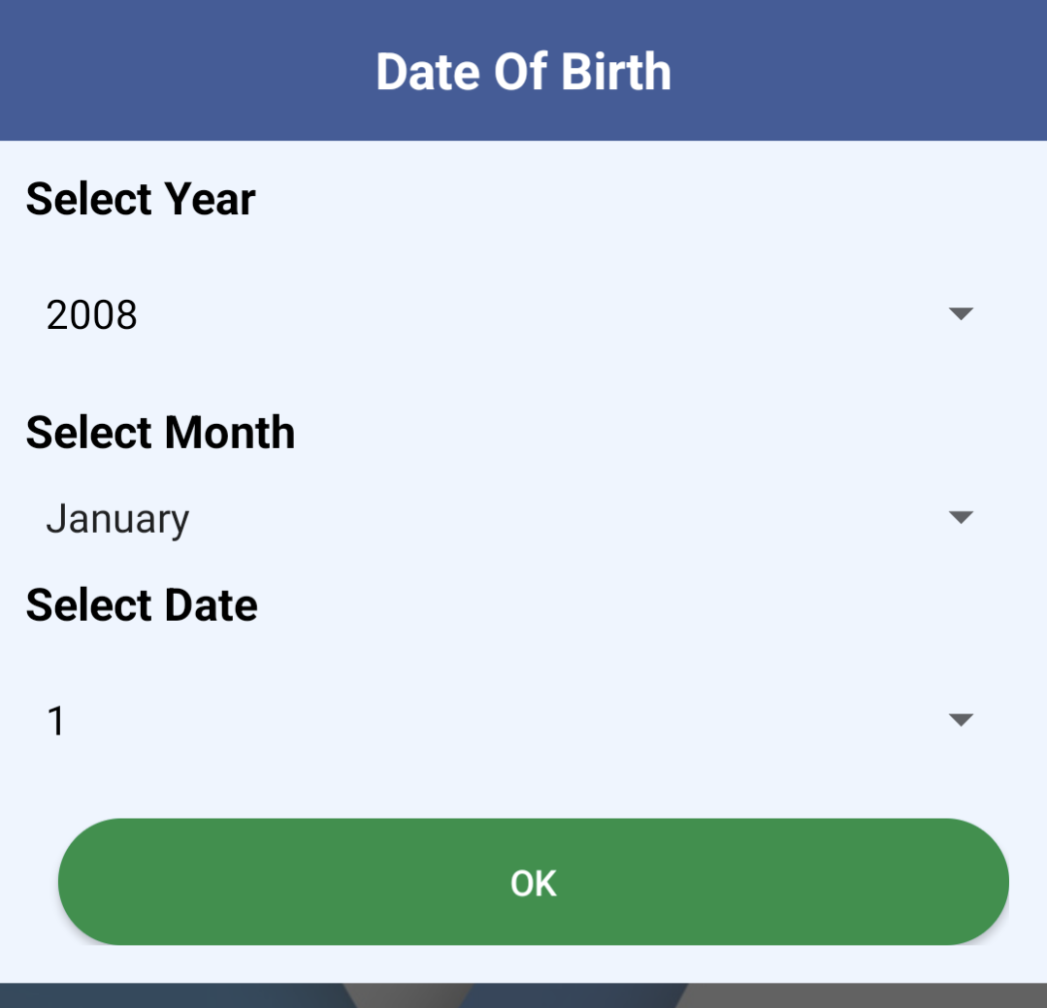
Task: Click the day value 1
Action: 56,721
